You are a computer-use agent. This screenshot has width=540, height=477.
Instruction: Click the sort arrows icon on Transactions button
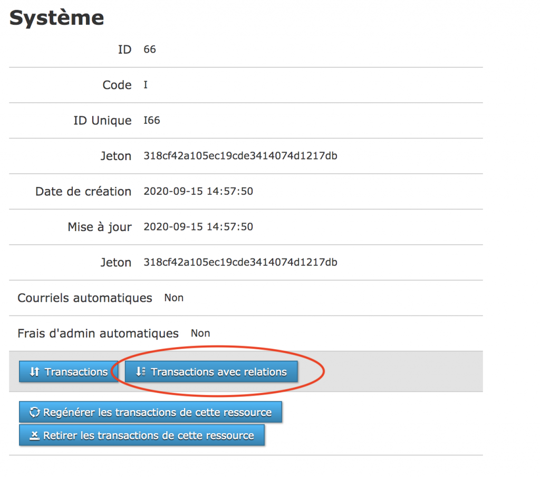coord(34,372)
